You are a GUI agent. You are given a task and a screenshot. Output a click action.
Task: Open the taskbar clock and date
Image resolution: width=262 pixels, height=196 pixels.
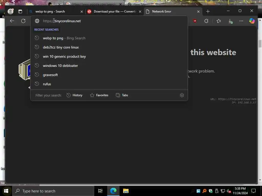[240, 191]
